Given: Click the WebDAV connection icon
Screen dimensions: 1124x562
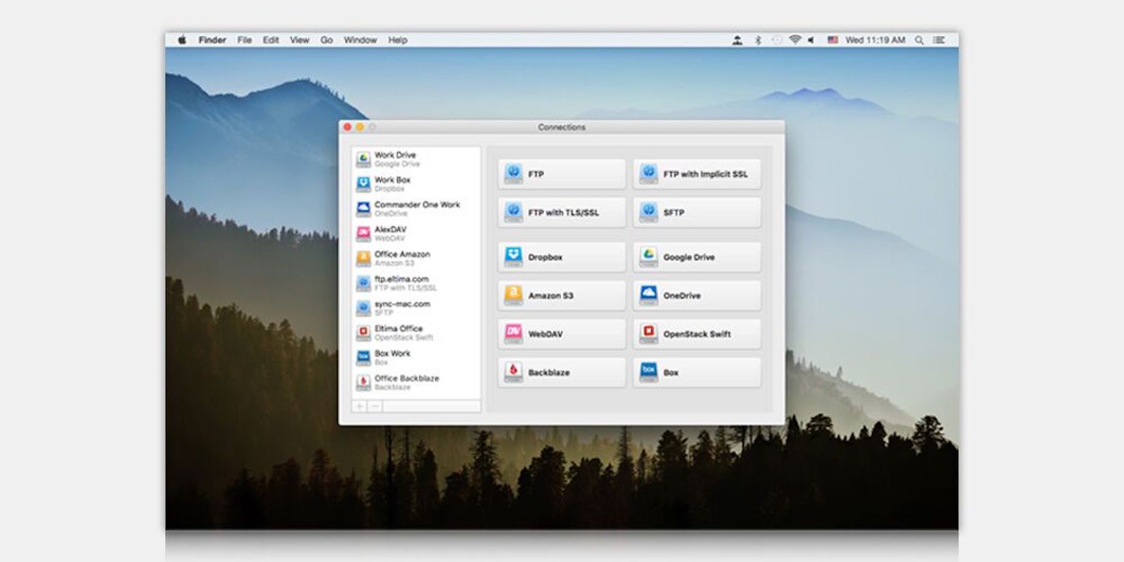Looking at the screenshot, I should coord(514,333).
